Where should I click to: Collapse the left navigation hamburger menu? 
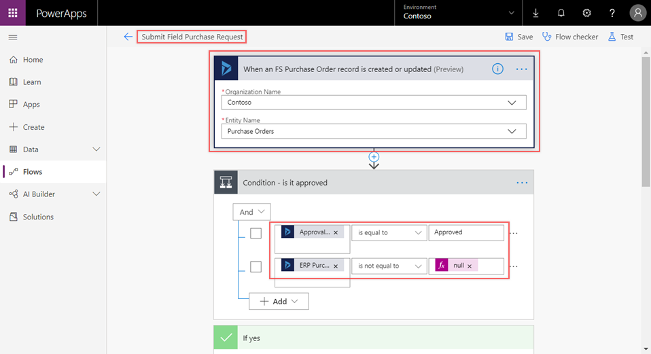(13, 37)
